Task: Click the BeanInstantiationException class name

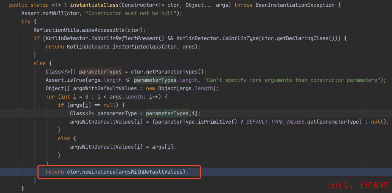Action: point(295,5)
